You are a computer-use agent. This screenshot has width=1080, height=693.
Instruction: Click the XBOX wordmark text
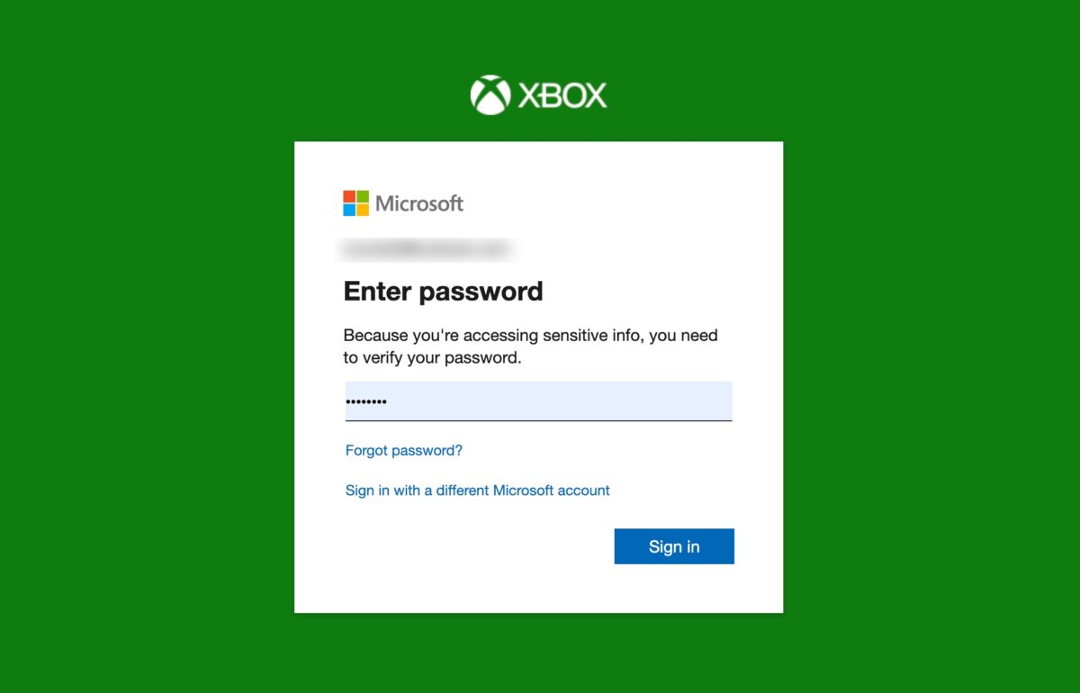click(x=562, y=95)
